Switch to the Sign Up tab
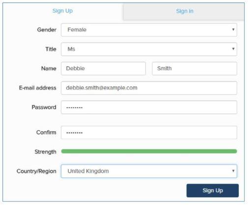The image size is (248, 206). (x=62, y=11)
